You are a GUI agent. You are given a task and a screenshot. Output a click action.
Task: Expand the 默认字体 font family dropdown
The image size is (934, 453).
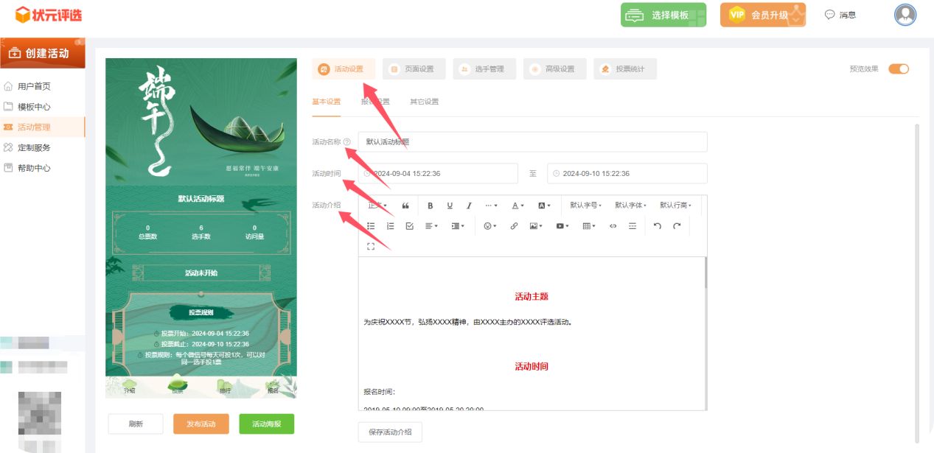point(630,206)
